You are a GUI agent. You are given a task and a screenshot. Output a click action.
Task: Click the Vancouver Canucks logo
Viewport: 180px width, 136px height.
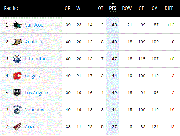coord(17,109)
